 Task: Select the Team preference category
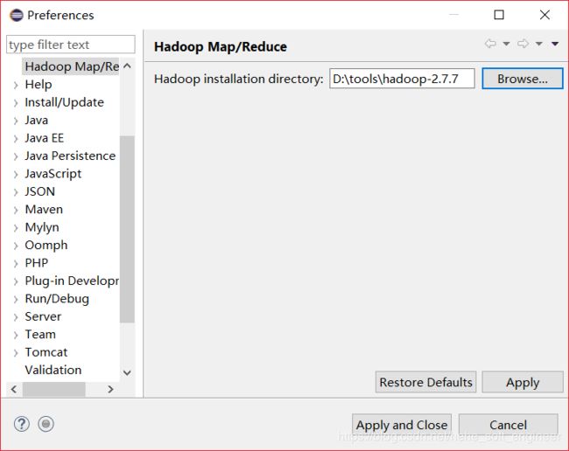tap(40, 334)
